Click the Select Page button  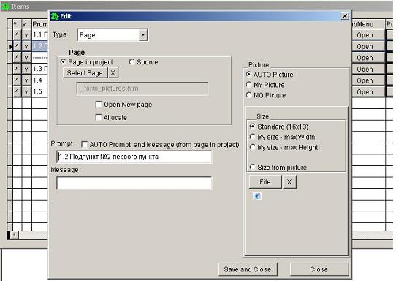pos(85,73)
